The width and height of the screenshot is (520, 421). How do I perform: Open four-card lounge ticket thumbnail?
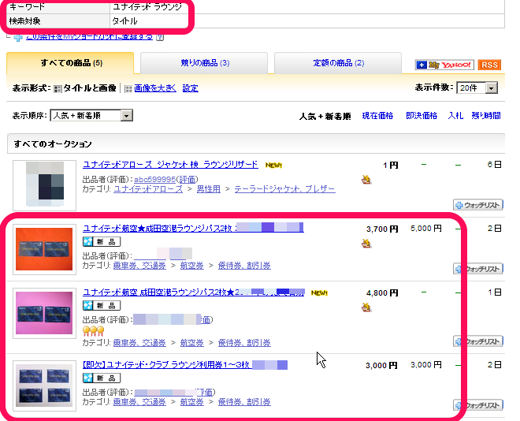tap(44, 386)
